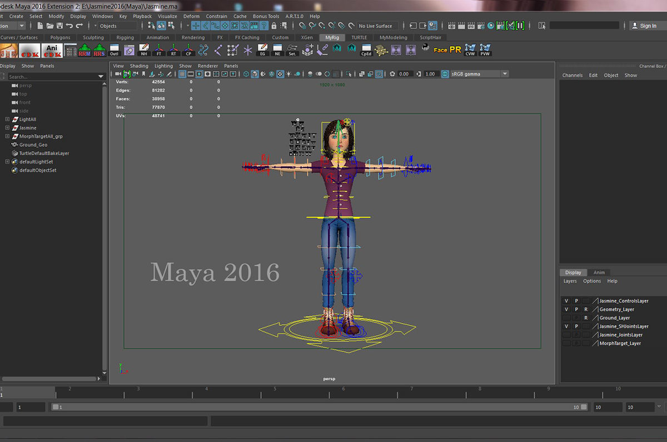The image size is (667, 442).
Task: Click the RRS shelf icon
Action: (x=99, y=51)
